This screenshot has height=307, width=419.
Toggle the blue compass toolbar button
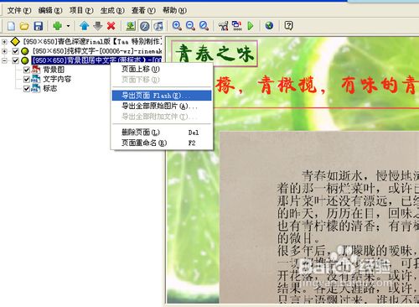pos(144,26)
